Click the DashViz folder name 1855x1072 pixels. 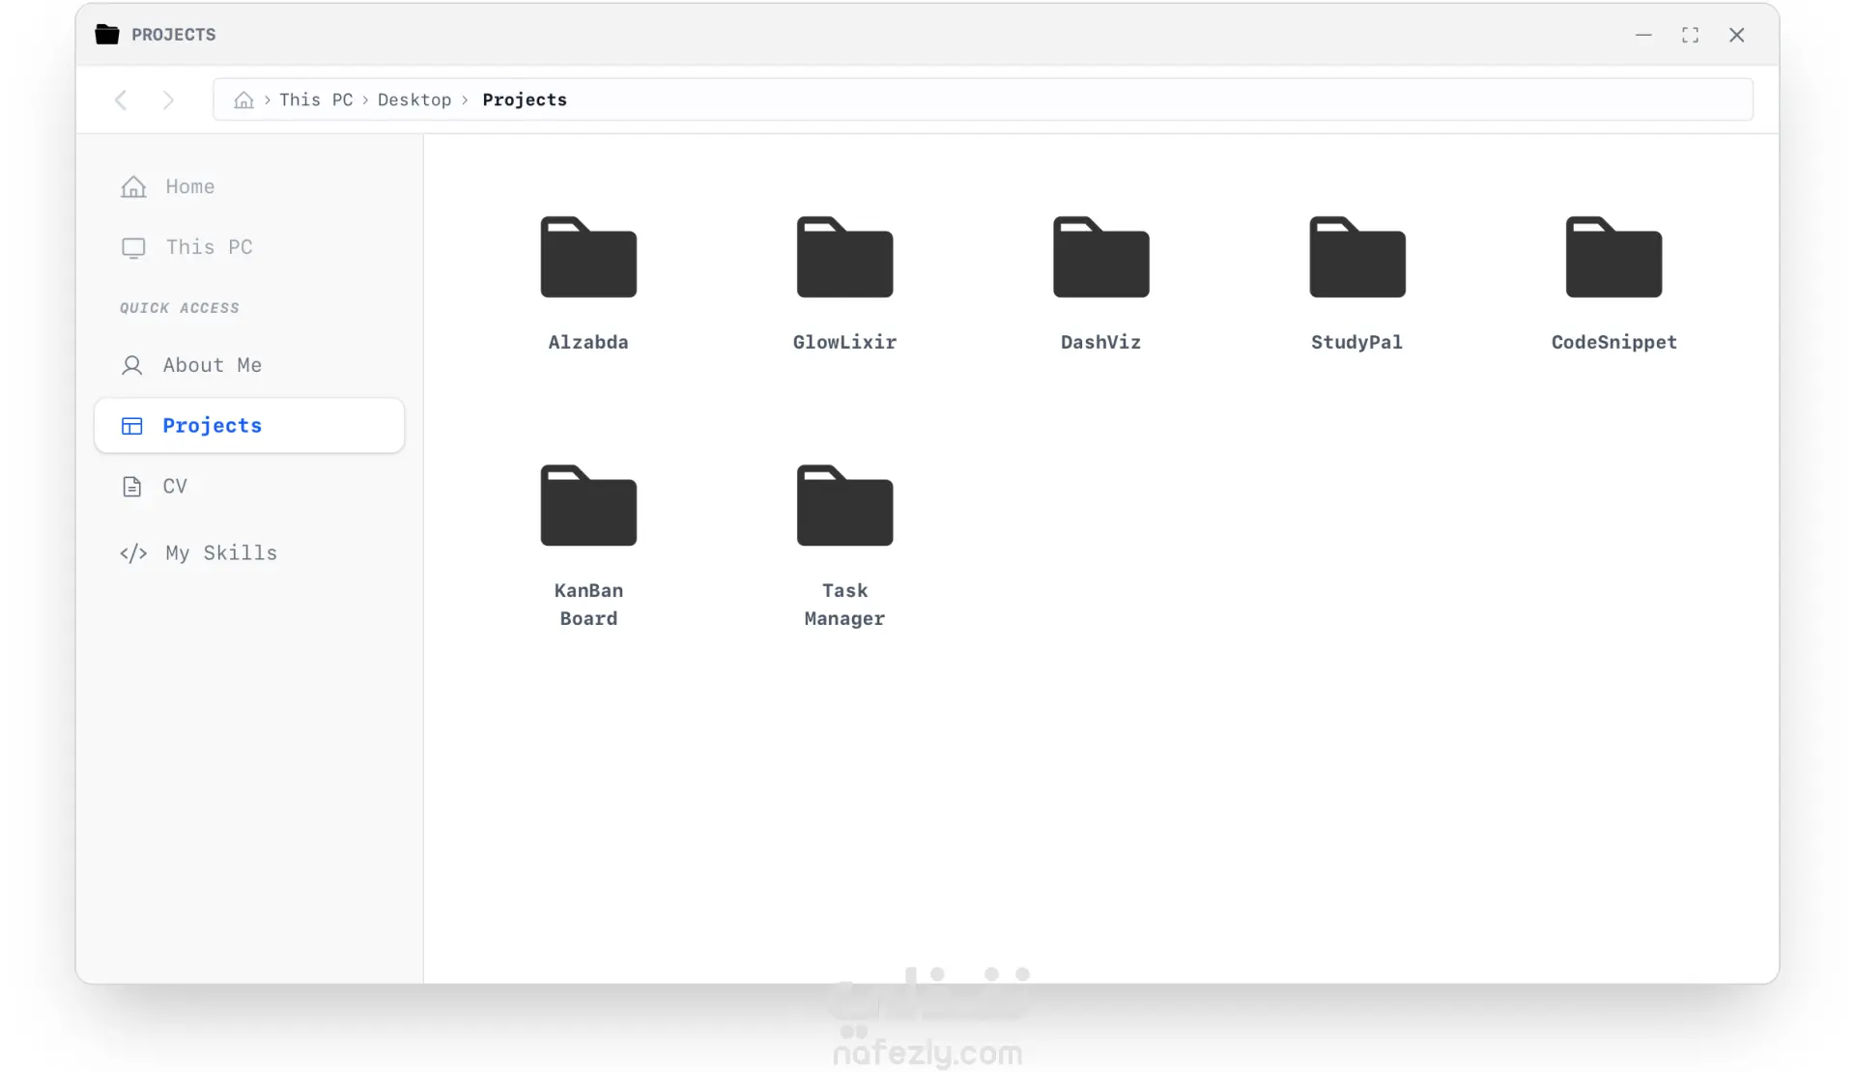(x=1100, y=342)
